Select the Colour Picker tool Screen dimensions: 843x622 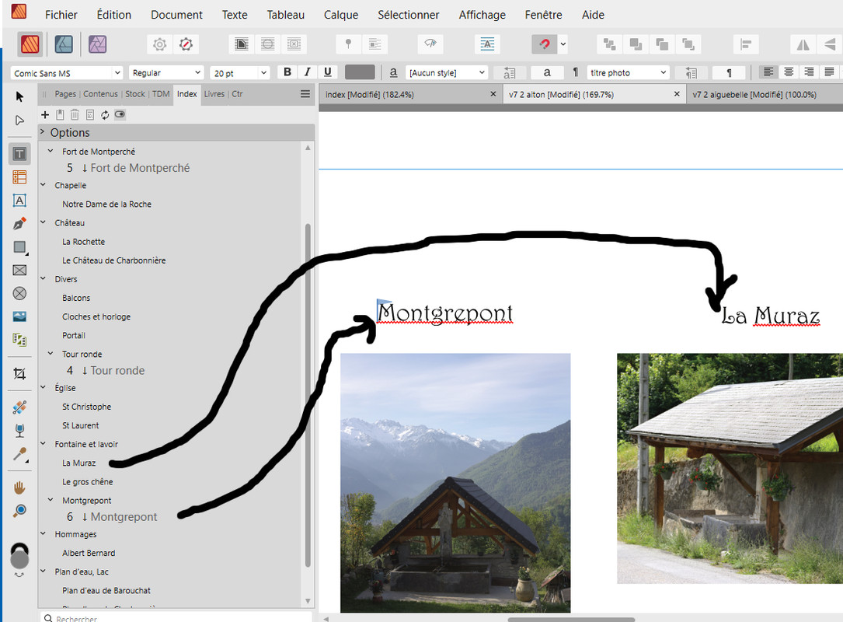(19, 454)
